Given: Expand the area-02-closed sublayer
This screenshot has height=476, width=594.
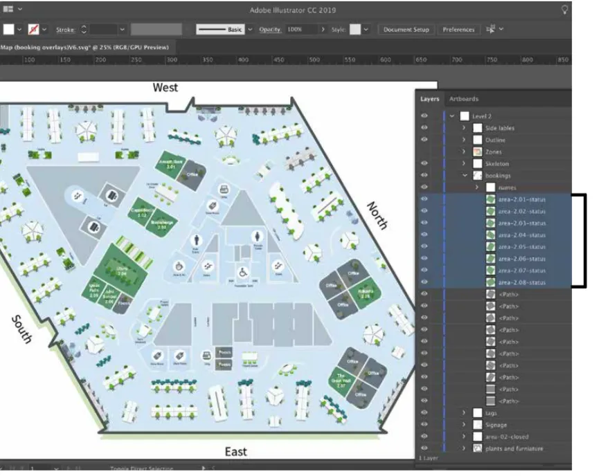Looking at the screenshot, I should tap(465, 437).
